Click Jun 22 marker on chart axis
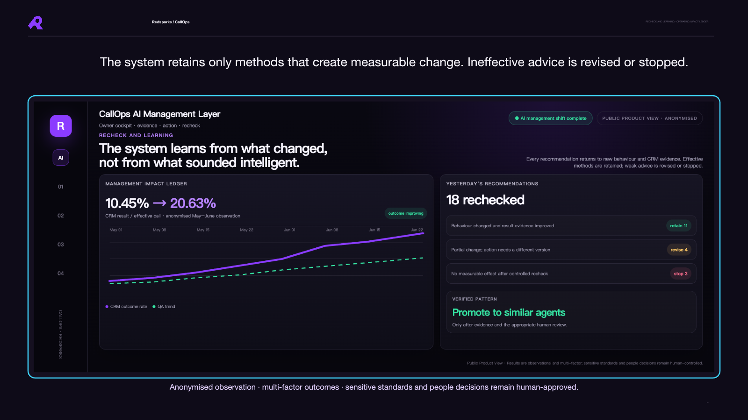Image resolution: width=748 pixels, height=420 pixels. (417, 230)
